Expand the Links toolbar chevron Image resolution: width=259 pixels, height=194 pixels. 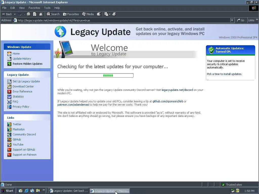(257, 19)
